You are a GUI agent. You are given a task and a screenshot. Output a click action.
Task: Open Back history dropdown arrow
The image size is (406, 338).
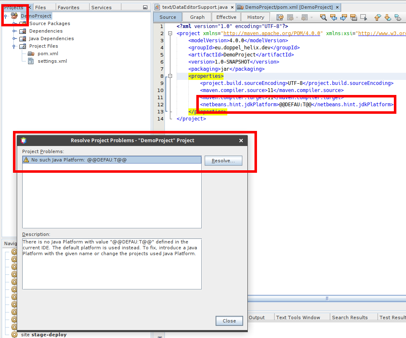coord(297,18)
